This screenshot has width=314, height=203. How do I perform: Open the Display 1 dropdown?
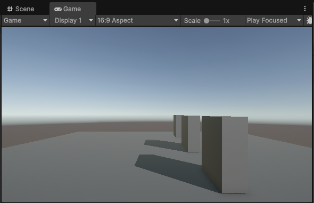pos(73,20)
